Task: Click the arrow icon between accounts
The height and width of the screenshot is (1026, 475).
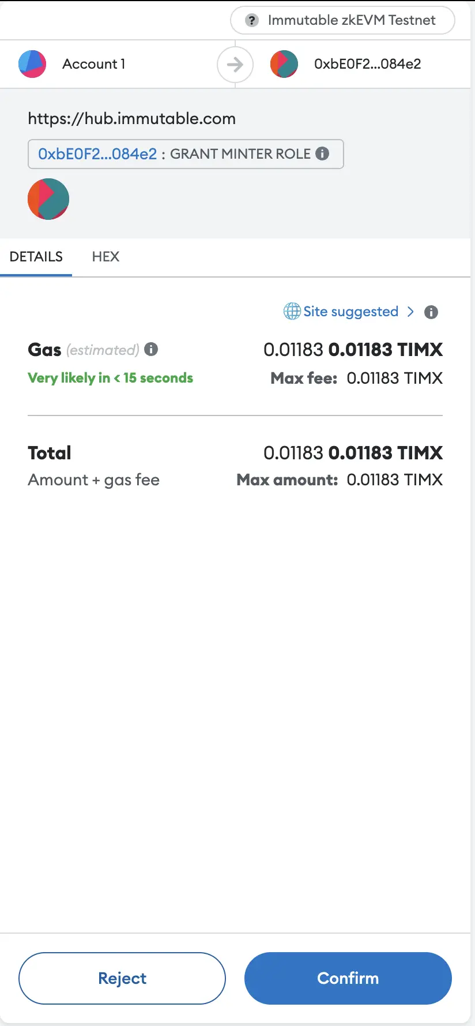Action: 235,64
